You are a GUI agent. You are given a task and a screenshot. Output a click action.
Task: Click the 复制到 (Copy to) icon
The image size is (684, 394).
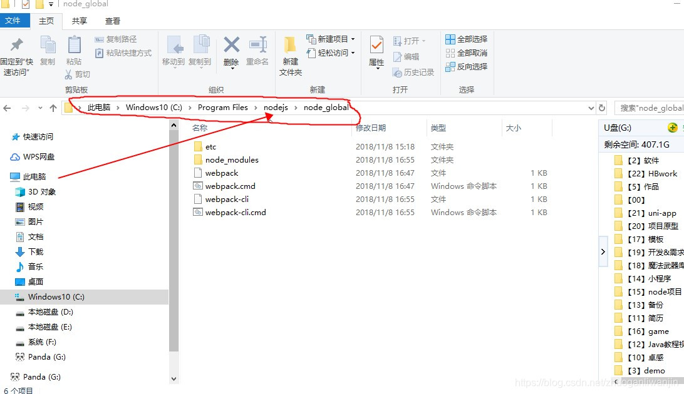coord(200,44)
